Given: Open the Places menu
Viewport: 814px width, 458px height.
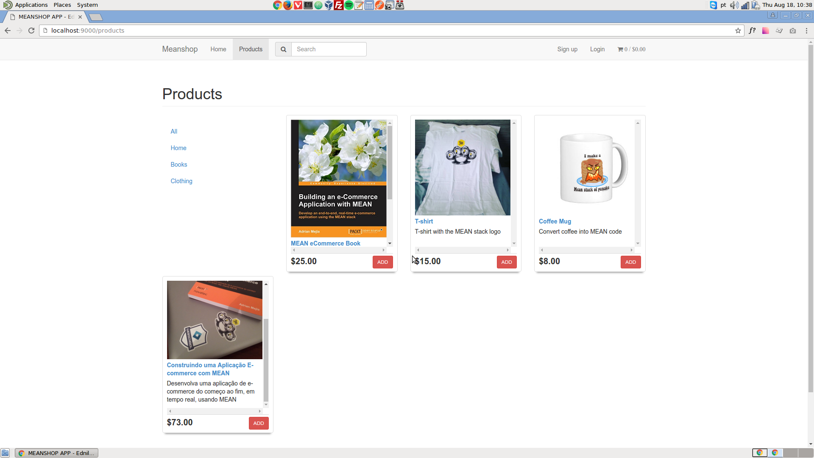Looking at the screenshot, I should [62, 5].
